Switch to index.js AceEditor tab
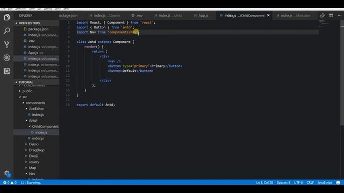 (x=293, y=16)
